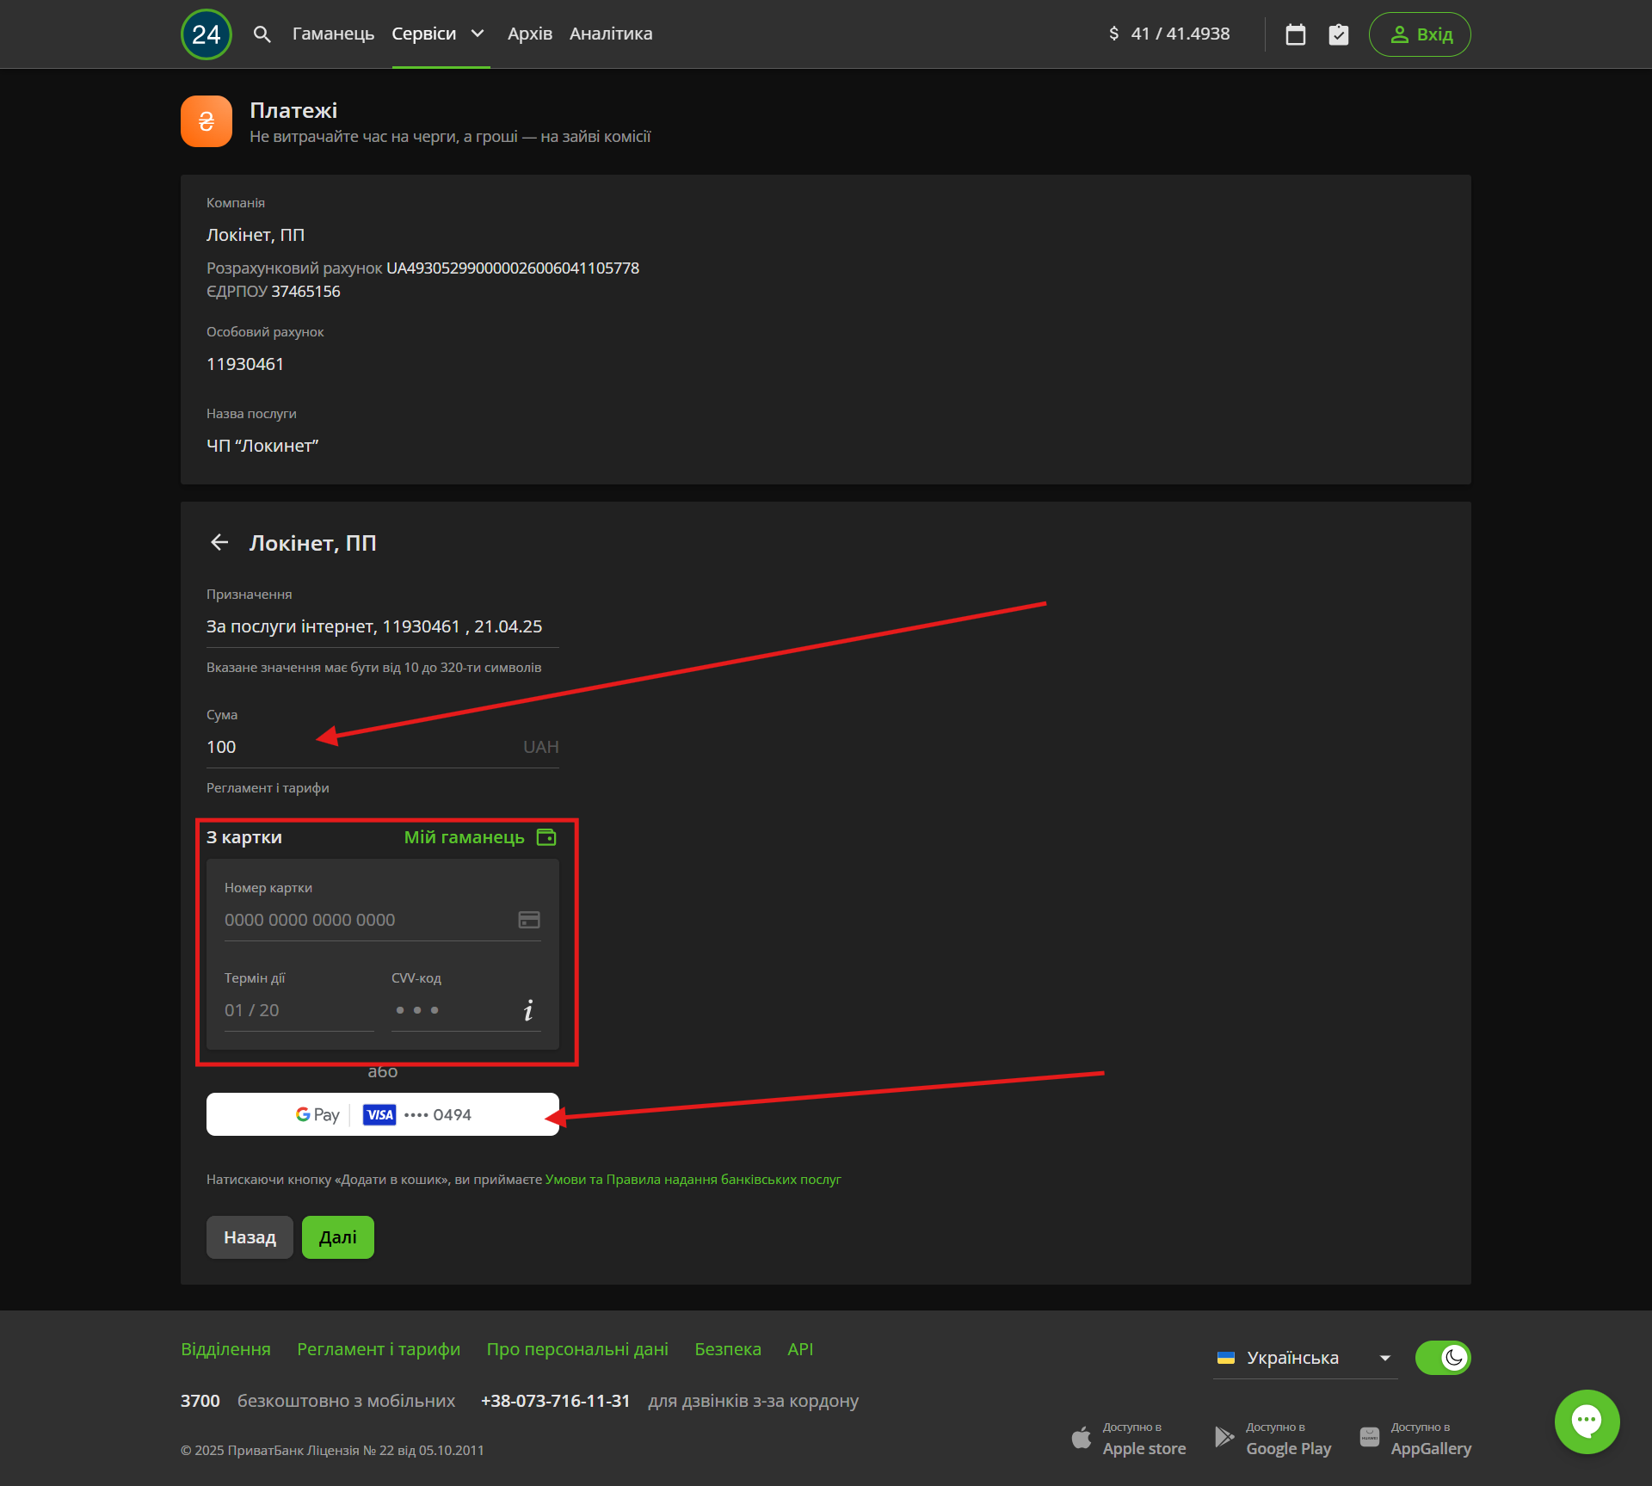Screen dimensions: 1652x1486
Task: Click the 3700 phone number
Action: pyautogui.click(x=200, y=1401)
